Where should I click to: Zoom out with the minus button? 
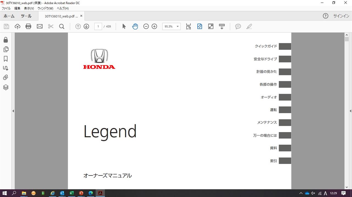click(x=146, y=27)
